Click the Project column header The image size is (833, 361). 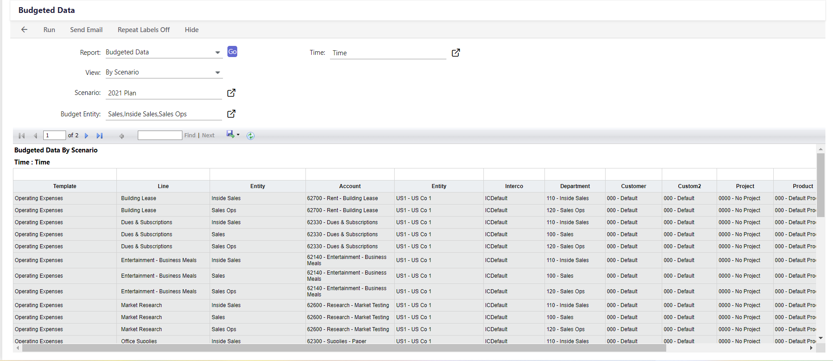tap(745, 186)
